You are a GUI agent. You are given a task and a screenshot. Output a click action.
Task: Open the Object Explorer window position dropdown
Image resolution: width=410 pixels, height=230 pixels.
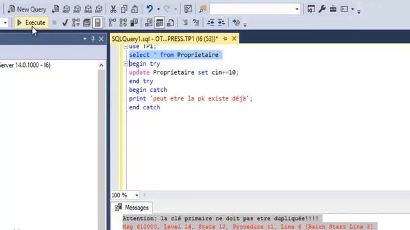pyautogui.click(x=85, y=39)
